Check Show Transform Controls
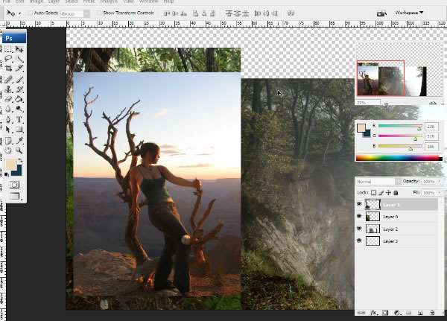 click(99, 13)
